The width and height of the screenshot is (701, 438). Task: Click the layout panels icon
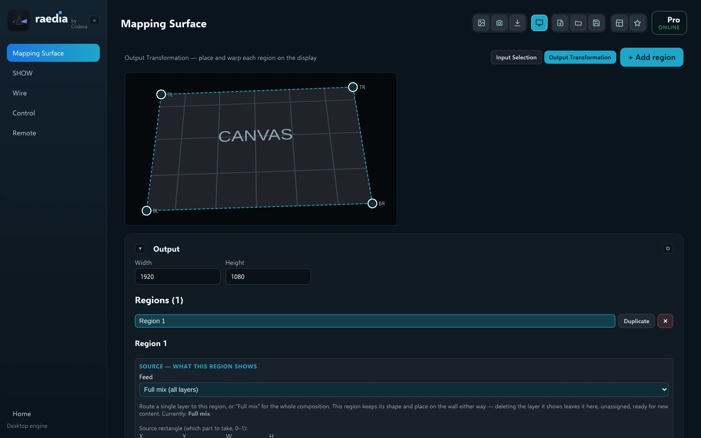619,23
